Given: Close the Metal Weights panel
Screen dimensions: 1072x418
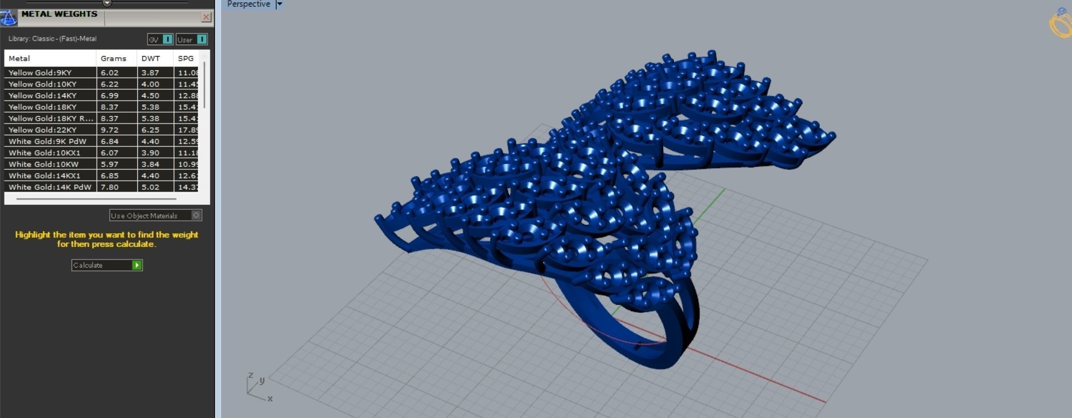Looking at the screenshot, I should coord(206,17).
